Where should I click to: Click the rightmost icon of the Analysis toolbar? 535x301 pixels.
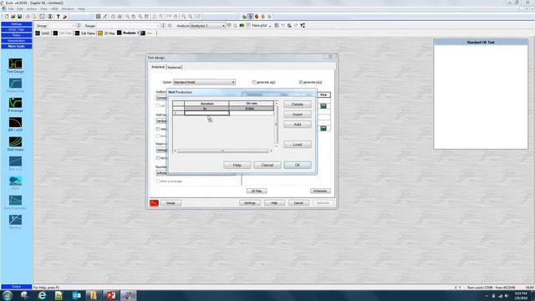303,26
